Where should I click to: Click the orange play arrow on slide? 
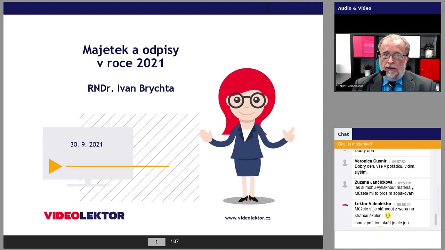click(x=55, y=166)
